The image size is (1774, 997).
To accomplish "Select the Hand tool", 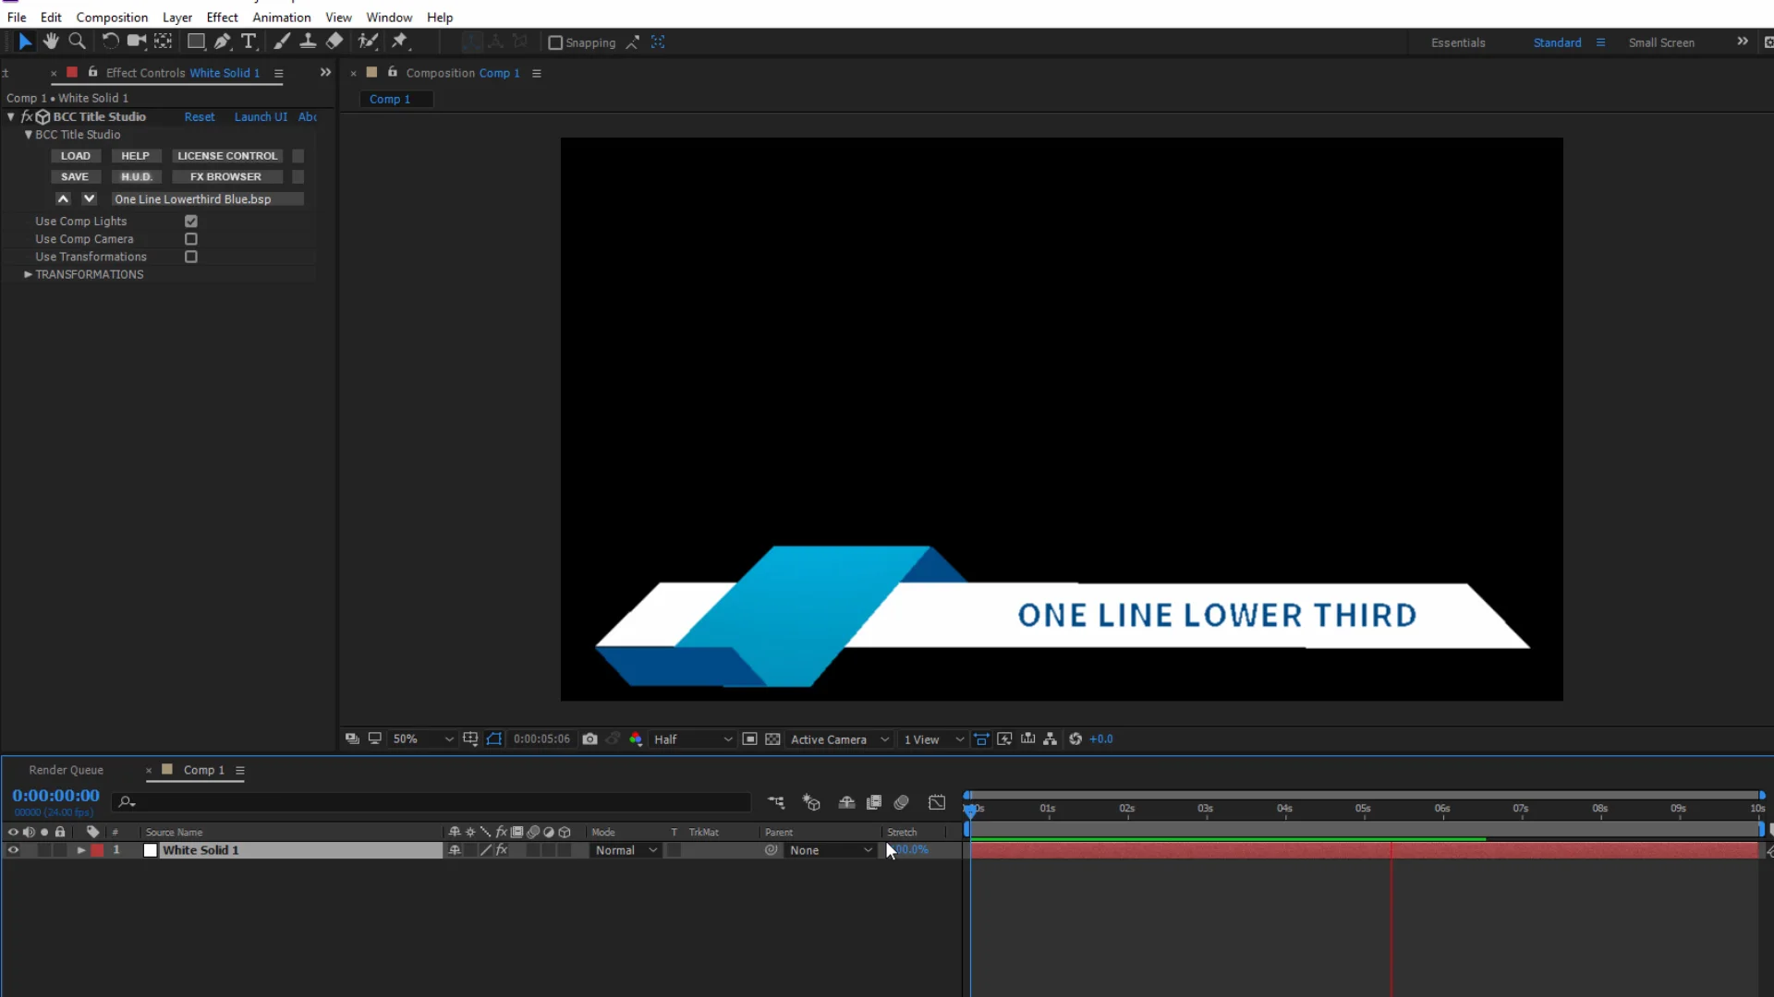I will [51, 41].
